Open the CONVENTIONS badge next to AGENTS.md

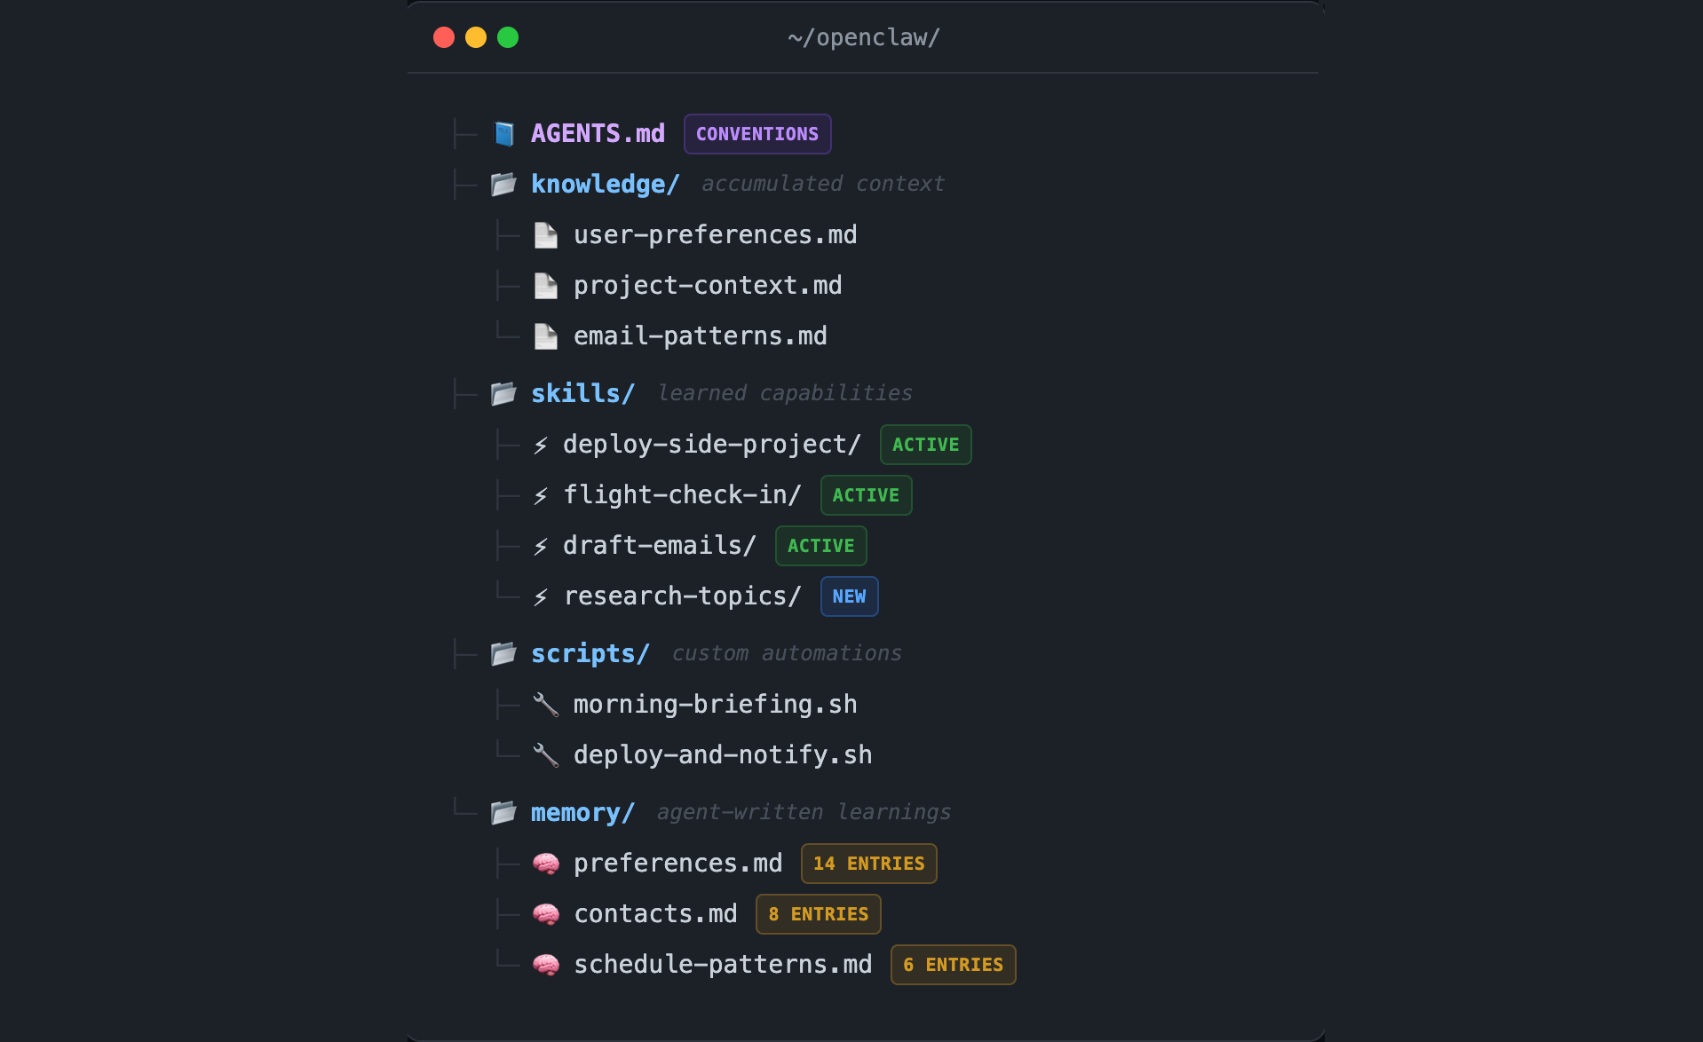(x=756, y=134)
